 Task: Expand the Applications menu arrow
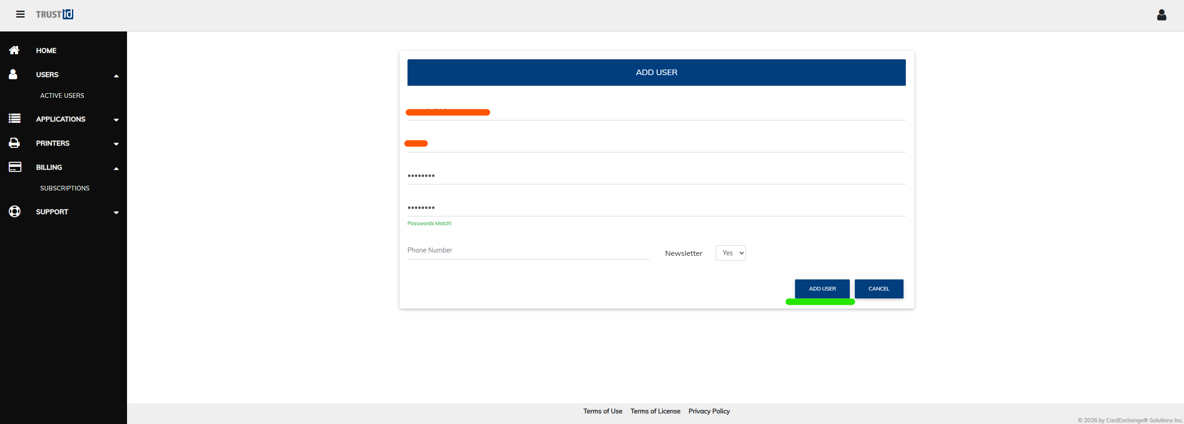tap(116, 120)
